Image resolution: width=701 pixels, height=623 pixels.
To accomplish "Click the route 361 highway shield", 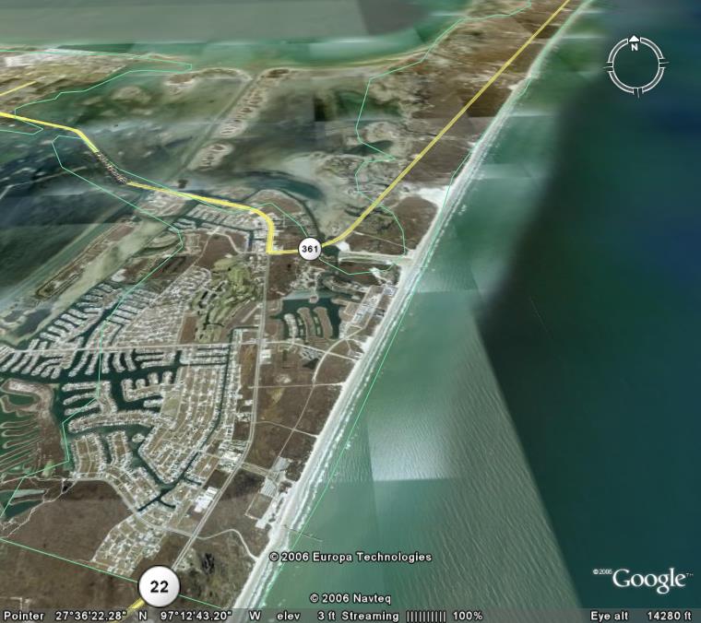I will click(x=309, y=249).
